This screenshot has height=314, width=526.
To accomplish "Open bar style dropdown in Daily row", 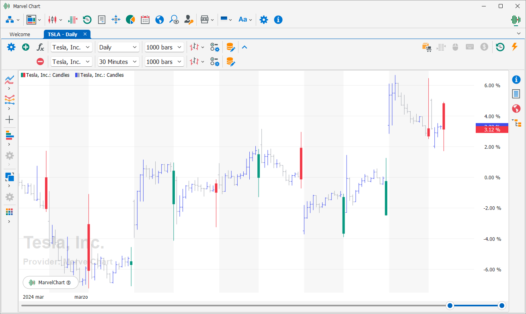I will pos(197,47).
